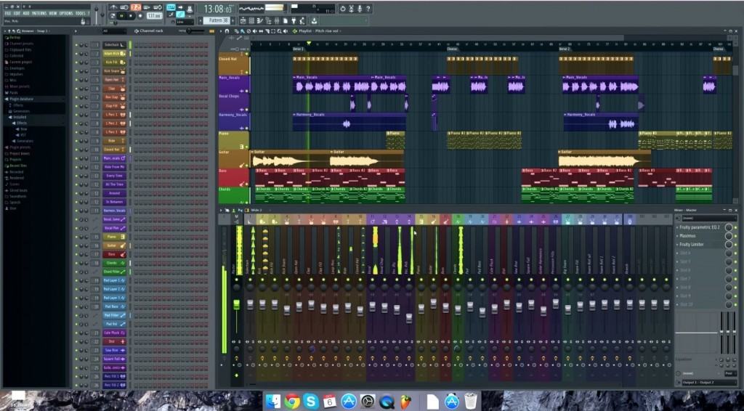744x411 pixels.
Task: Open the undo history icon
Action: [x=343, y=8]
